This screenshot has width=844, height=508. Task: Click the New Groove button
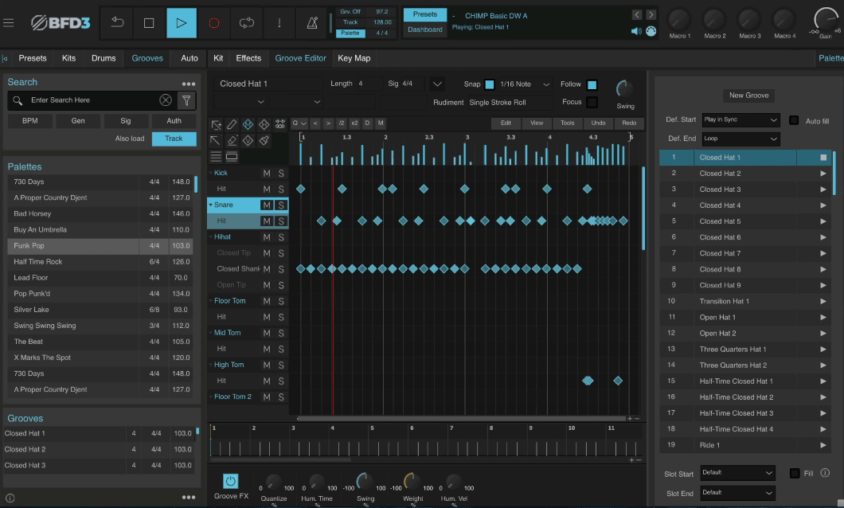point(748,95)
